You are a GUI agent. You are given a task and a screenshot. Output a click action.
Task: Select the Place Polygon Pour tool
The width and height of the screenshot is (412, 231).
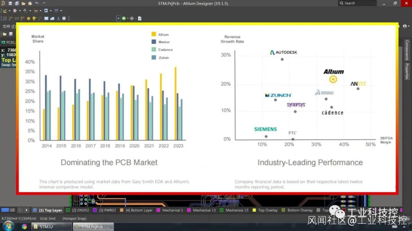pyautogui.click(x=52, y=18)
